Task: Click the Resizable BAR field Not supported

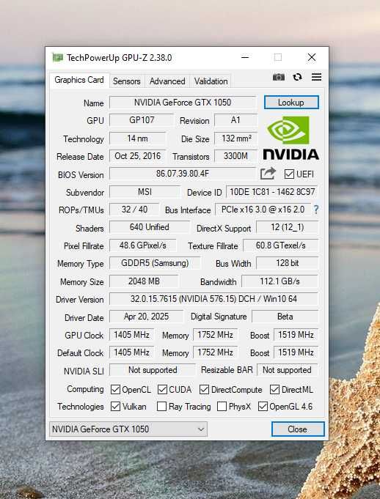Action: click(288, 370)
